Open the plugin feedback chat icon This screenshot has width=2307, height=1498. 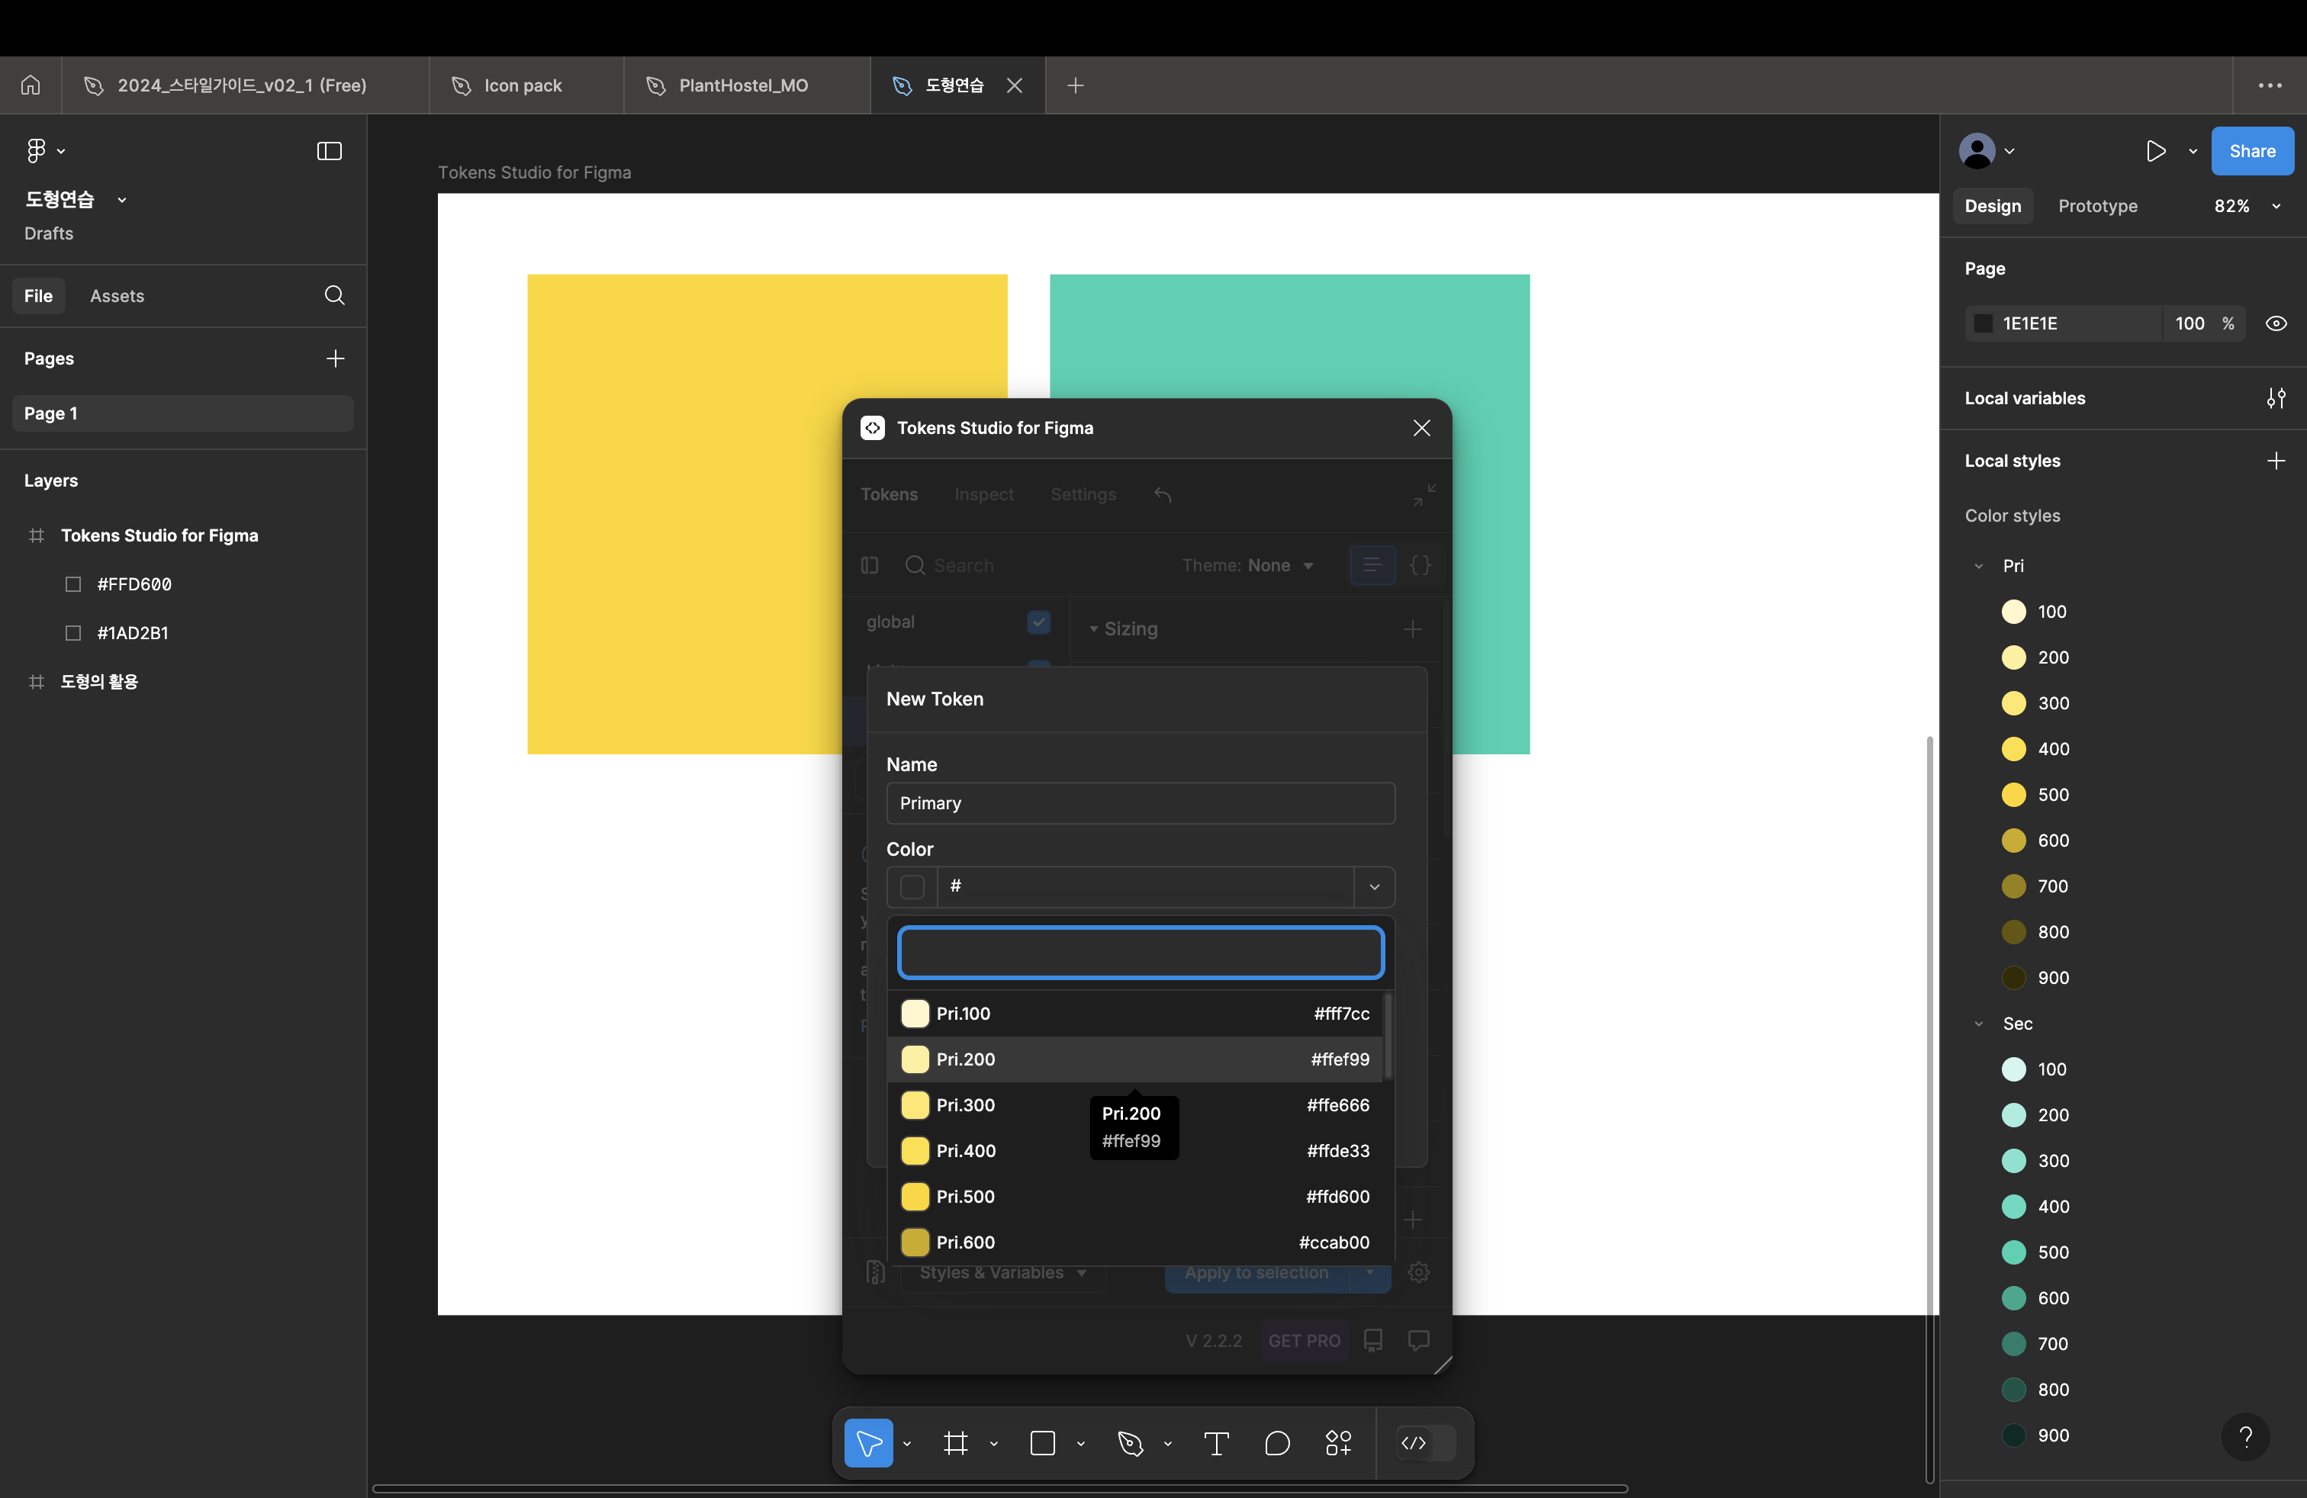click(1418, 1340)
